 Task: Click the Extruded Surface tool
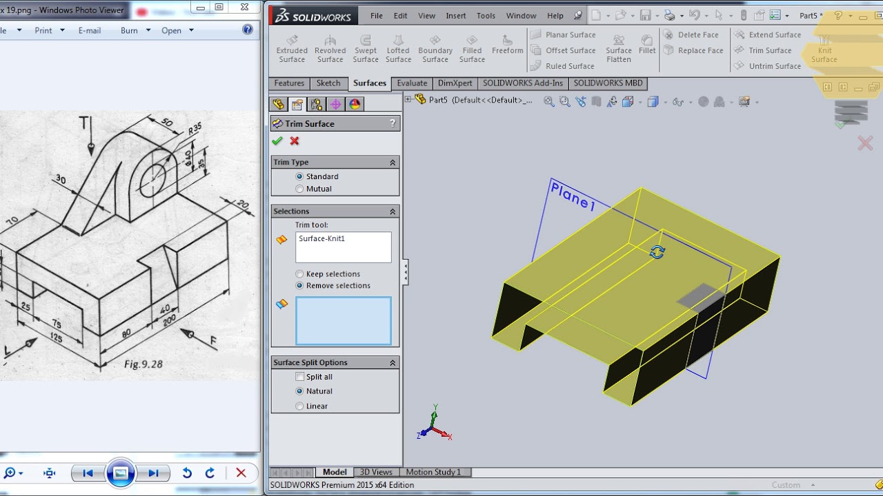(292, 49)
